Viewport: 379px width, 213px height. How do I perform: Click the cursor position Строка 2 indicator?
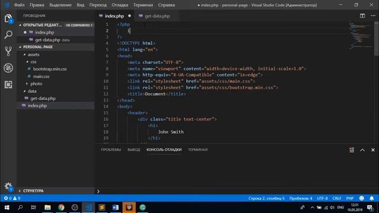(x=266, y=198)
